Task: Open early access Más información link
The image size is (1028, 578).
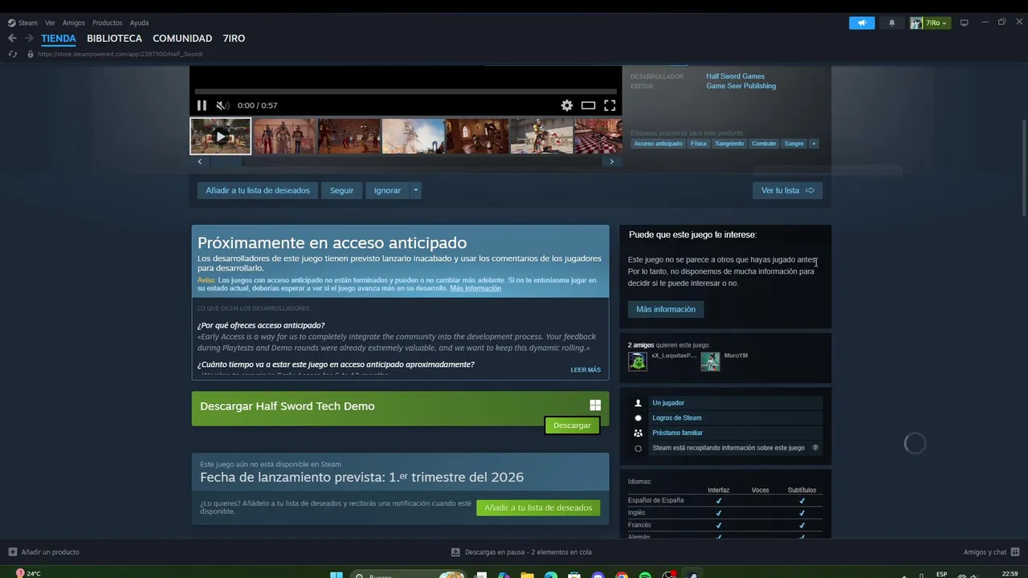Action: point(475,288)
